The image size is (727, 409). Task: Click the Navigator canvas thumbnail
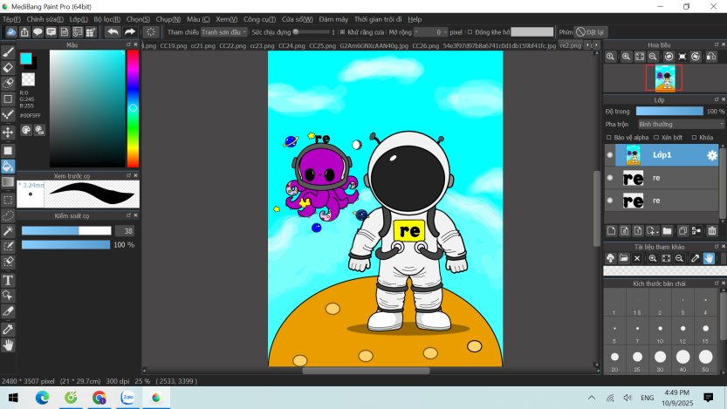coord(664,78)
